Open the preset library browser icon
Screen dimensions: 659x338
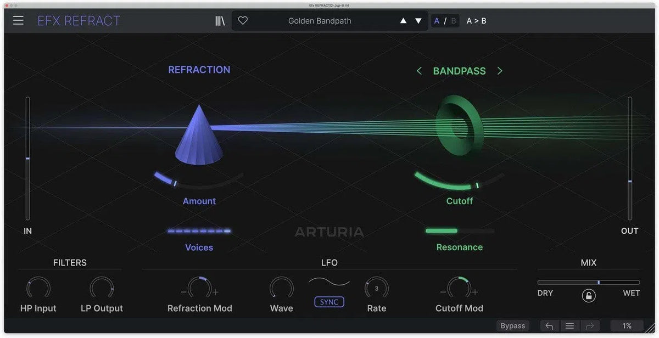[x=220, y=20]
